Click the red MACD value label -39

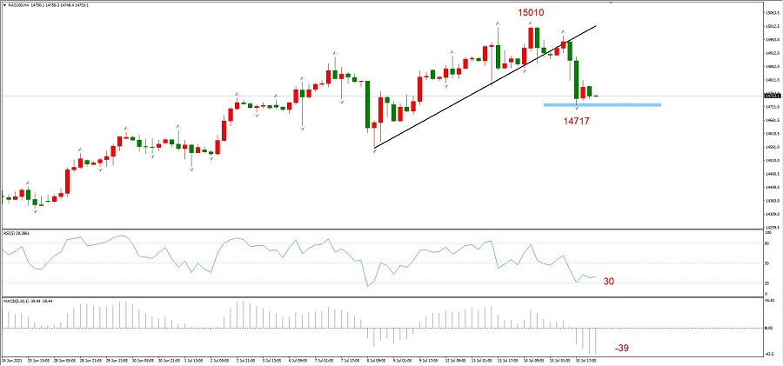click(621, 348)
